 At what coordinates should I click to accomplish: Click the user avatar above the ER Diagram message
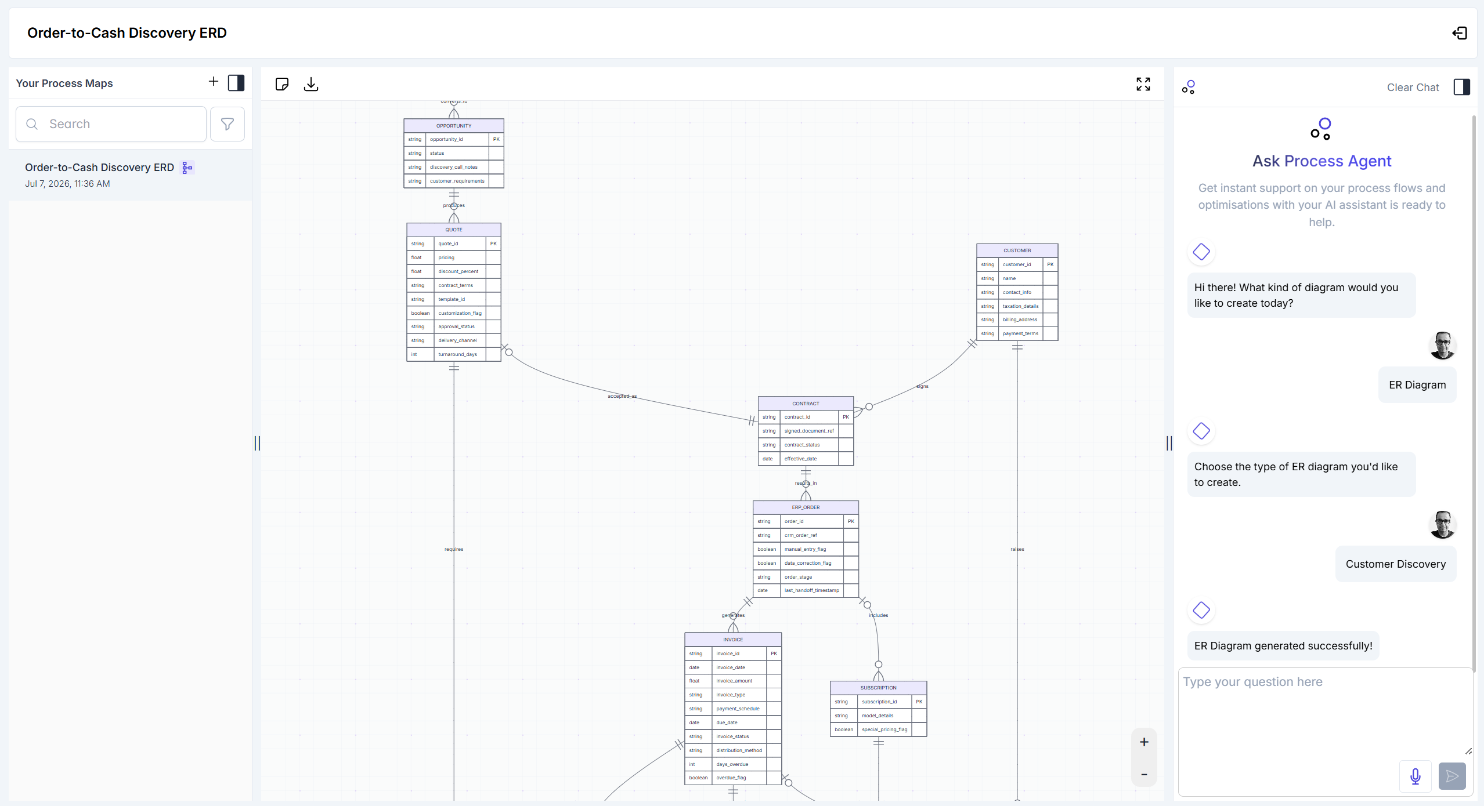point(1442,346)
